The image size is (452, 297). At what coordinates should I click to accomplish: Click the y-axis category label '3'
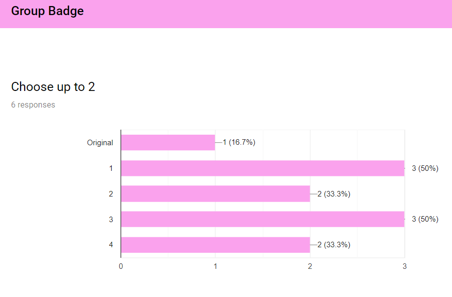111,220
